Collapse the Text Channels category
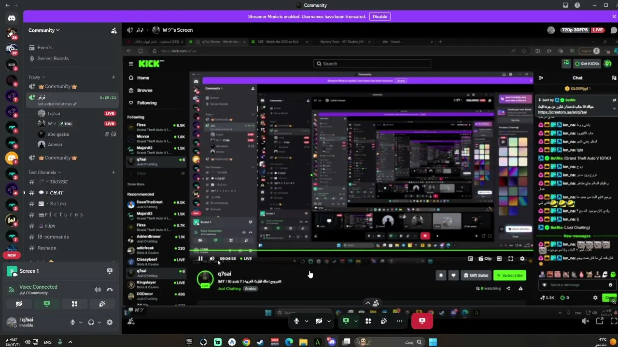Screen dimensions: 618x347 [x=44, y=173]
